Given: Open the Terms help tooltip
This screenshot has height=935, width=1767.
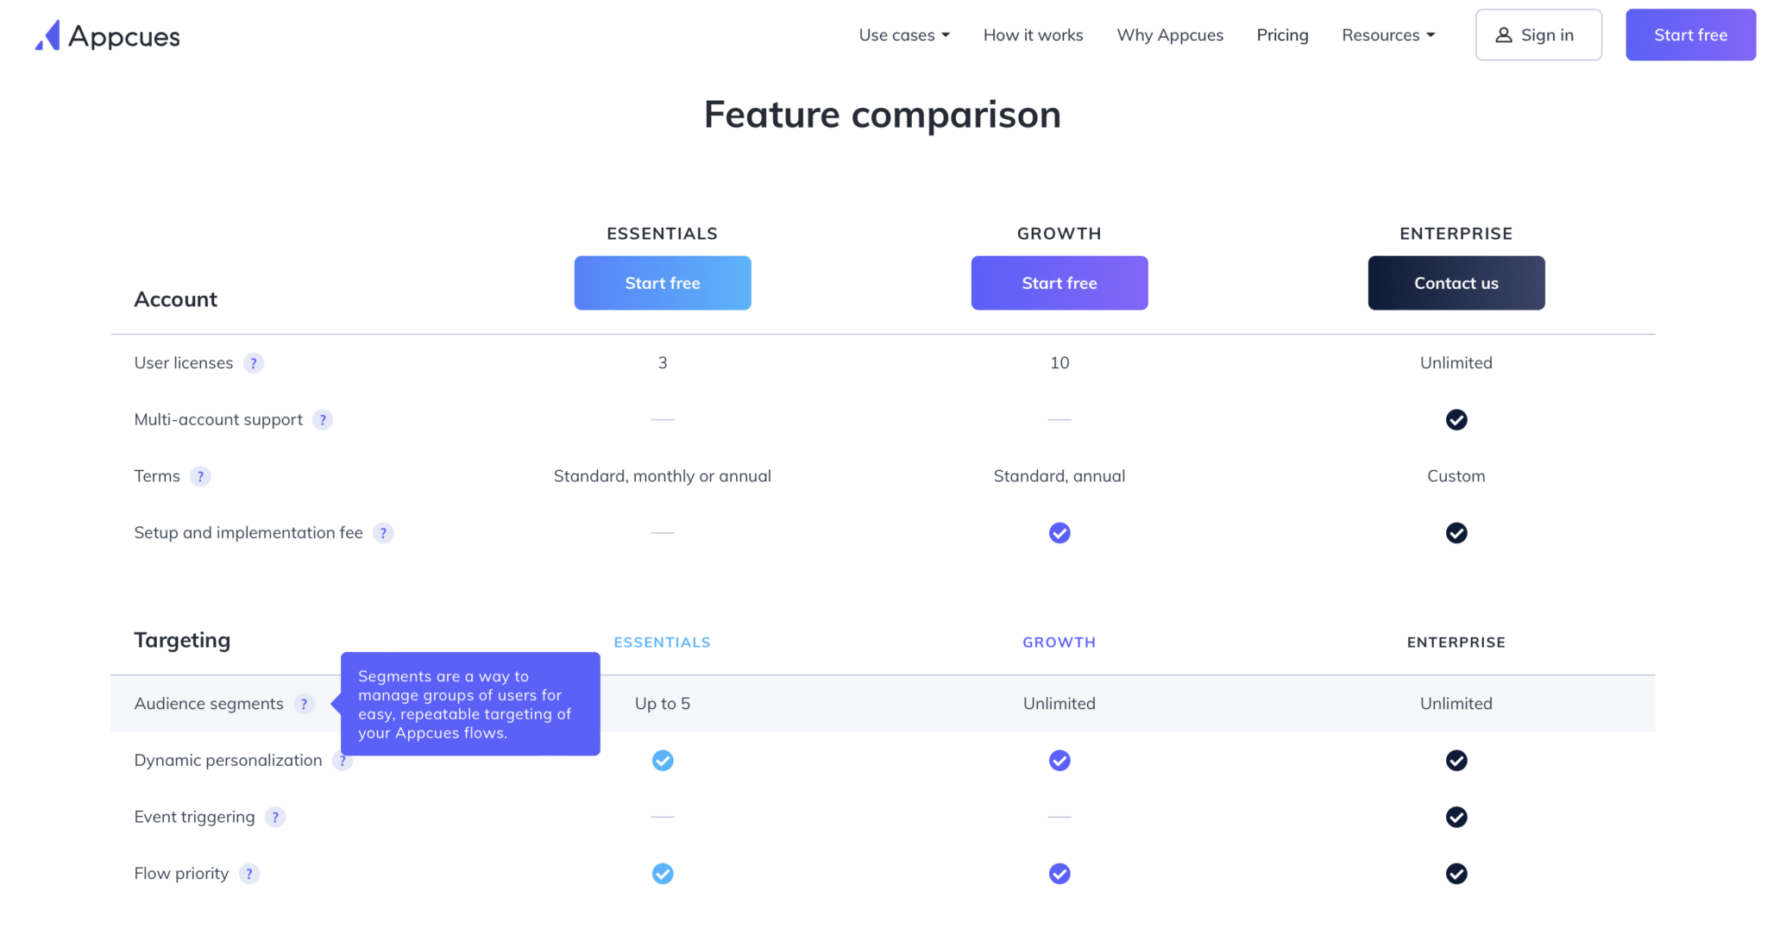Looking at the screenshot, I should point(201,476).
